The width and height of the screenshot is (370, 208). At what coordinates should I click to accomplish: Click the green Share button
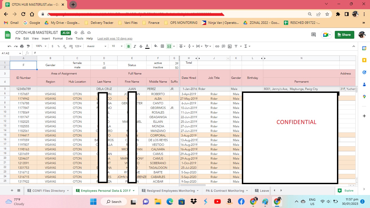(x=344, y=35)
